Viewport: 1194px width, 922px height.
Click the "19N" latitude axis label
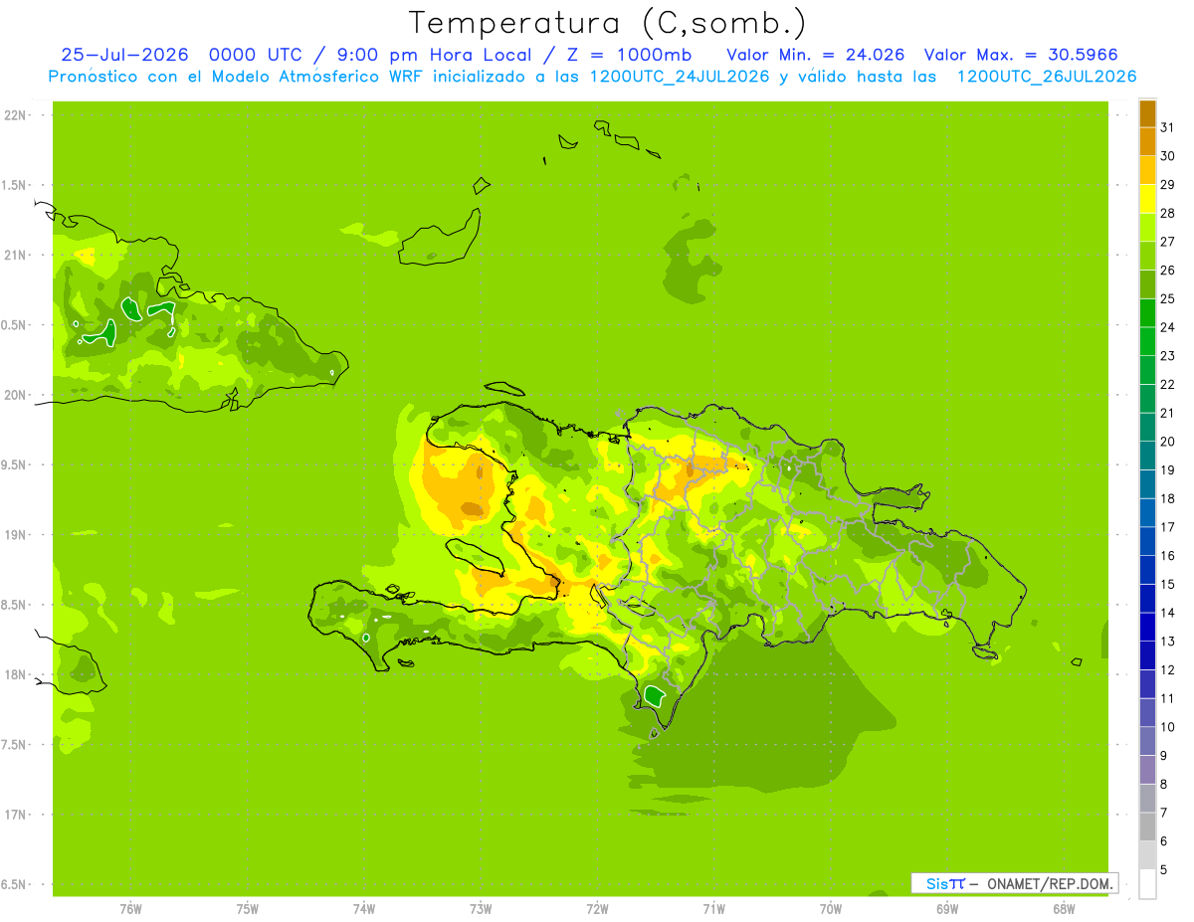(x=15, y=535)
